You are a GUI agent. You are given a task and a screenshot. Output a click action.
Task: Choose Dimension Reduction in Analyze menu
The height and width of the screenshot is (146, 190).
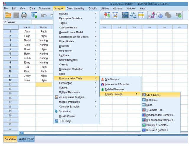pos(77,69)
